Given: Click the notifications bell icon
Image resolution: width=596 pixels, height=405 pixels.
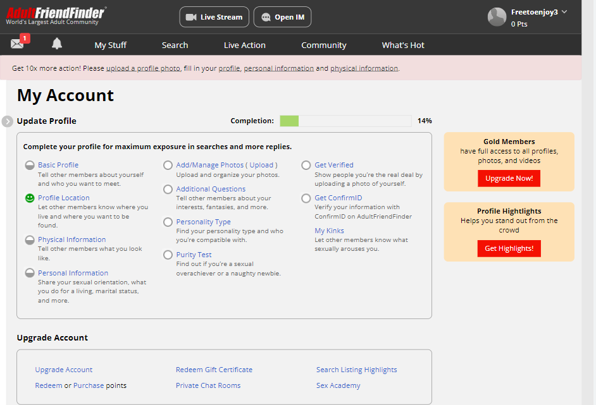Looking at the screenshot, I should pyautogui.click(x=57, y=44).
